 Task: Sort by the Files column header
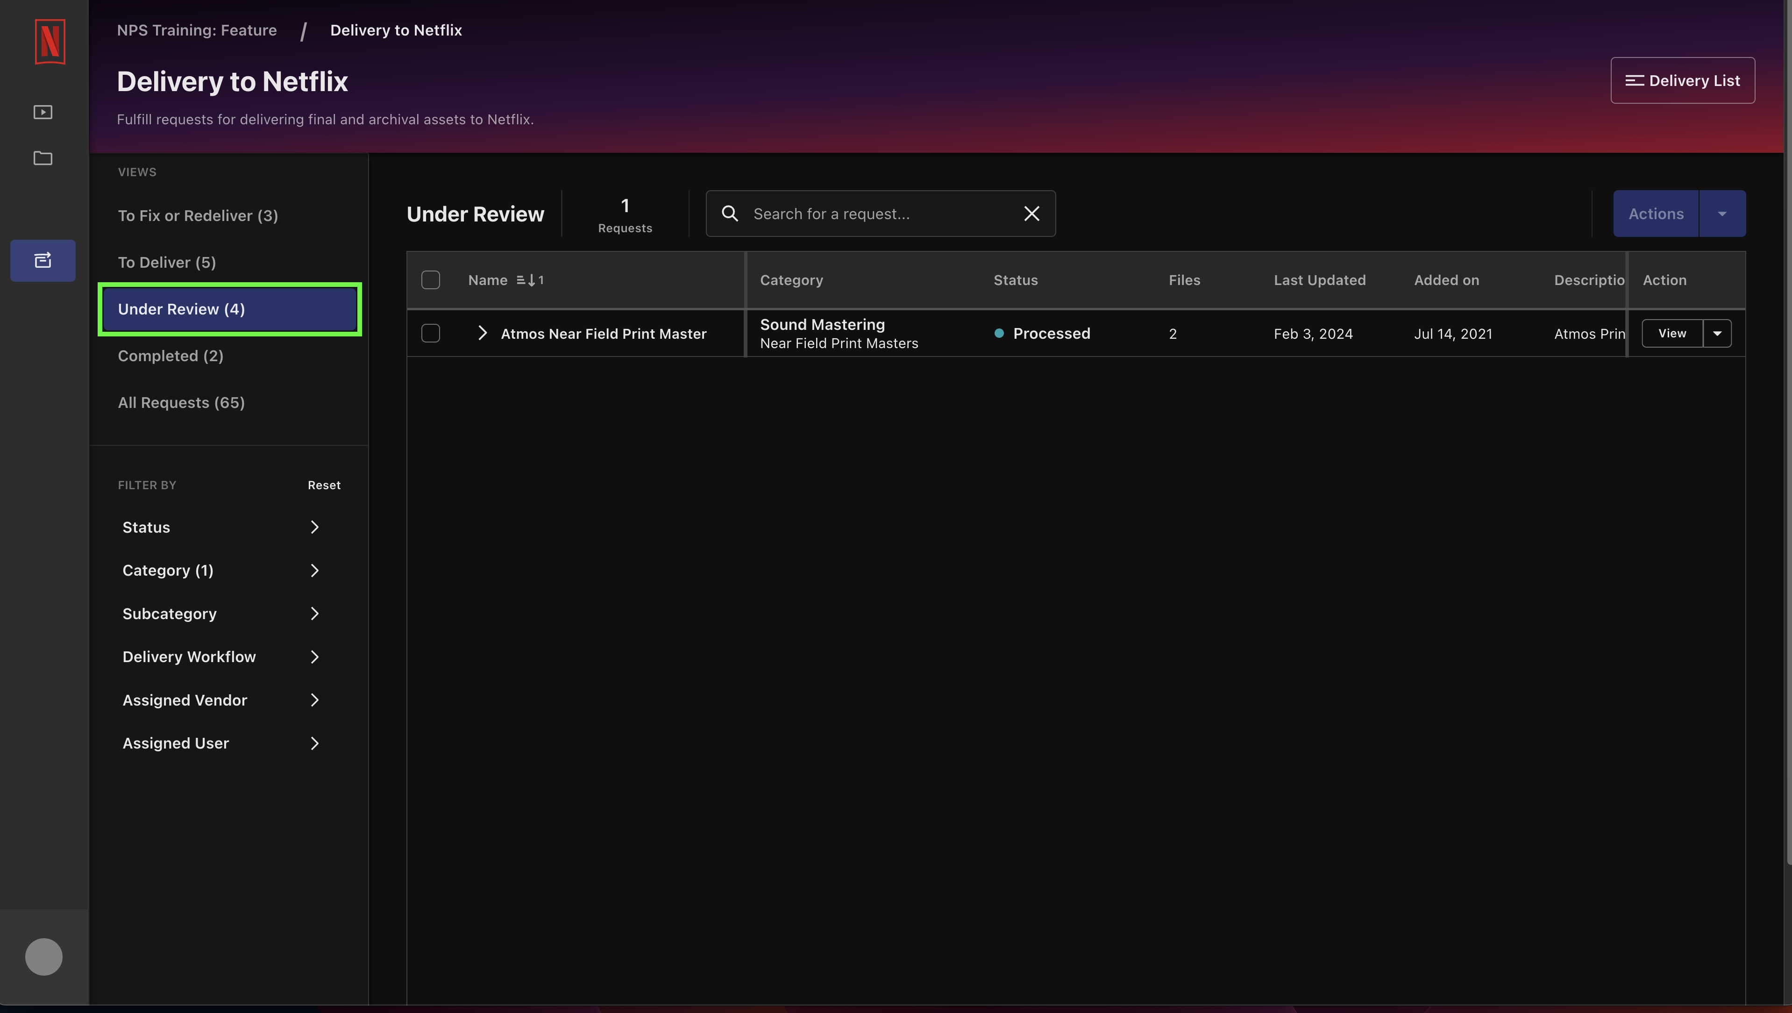(1184, 280)
